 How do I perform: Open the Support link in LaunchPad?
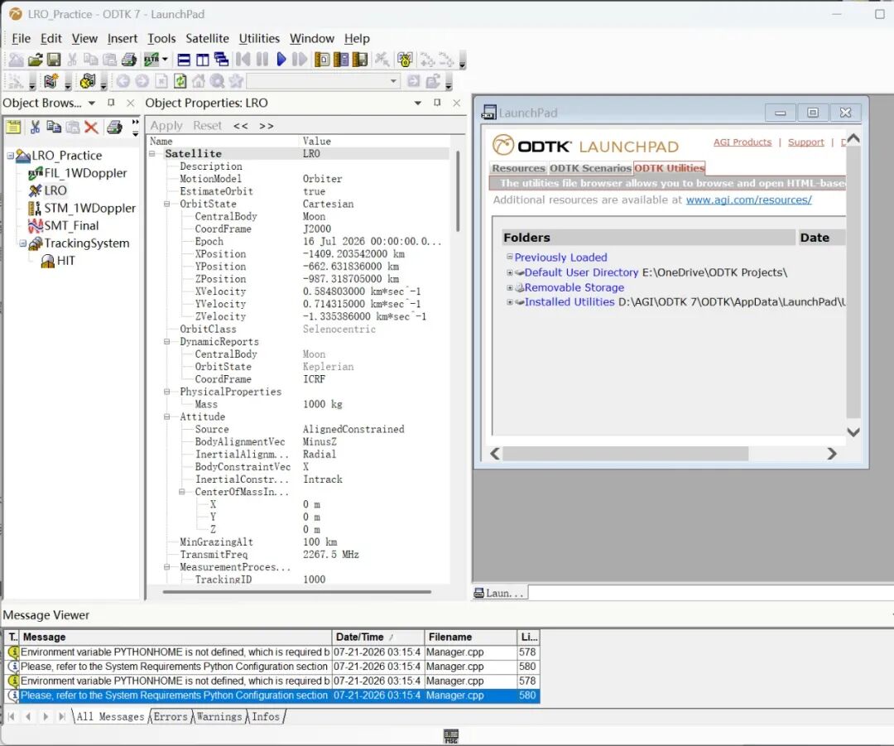(805, 142)
